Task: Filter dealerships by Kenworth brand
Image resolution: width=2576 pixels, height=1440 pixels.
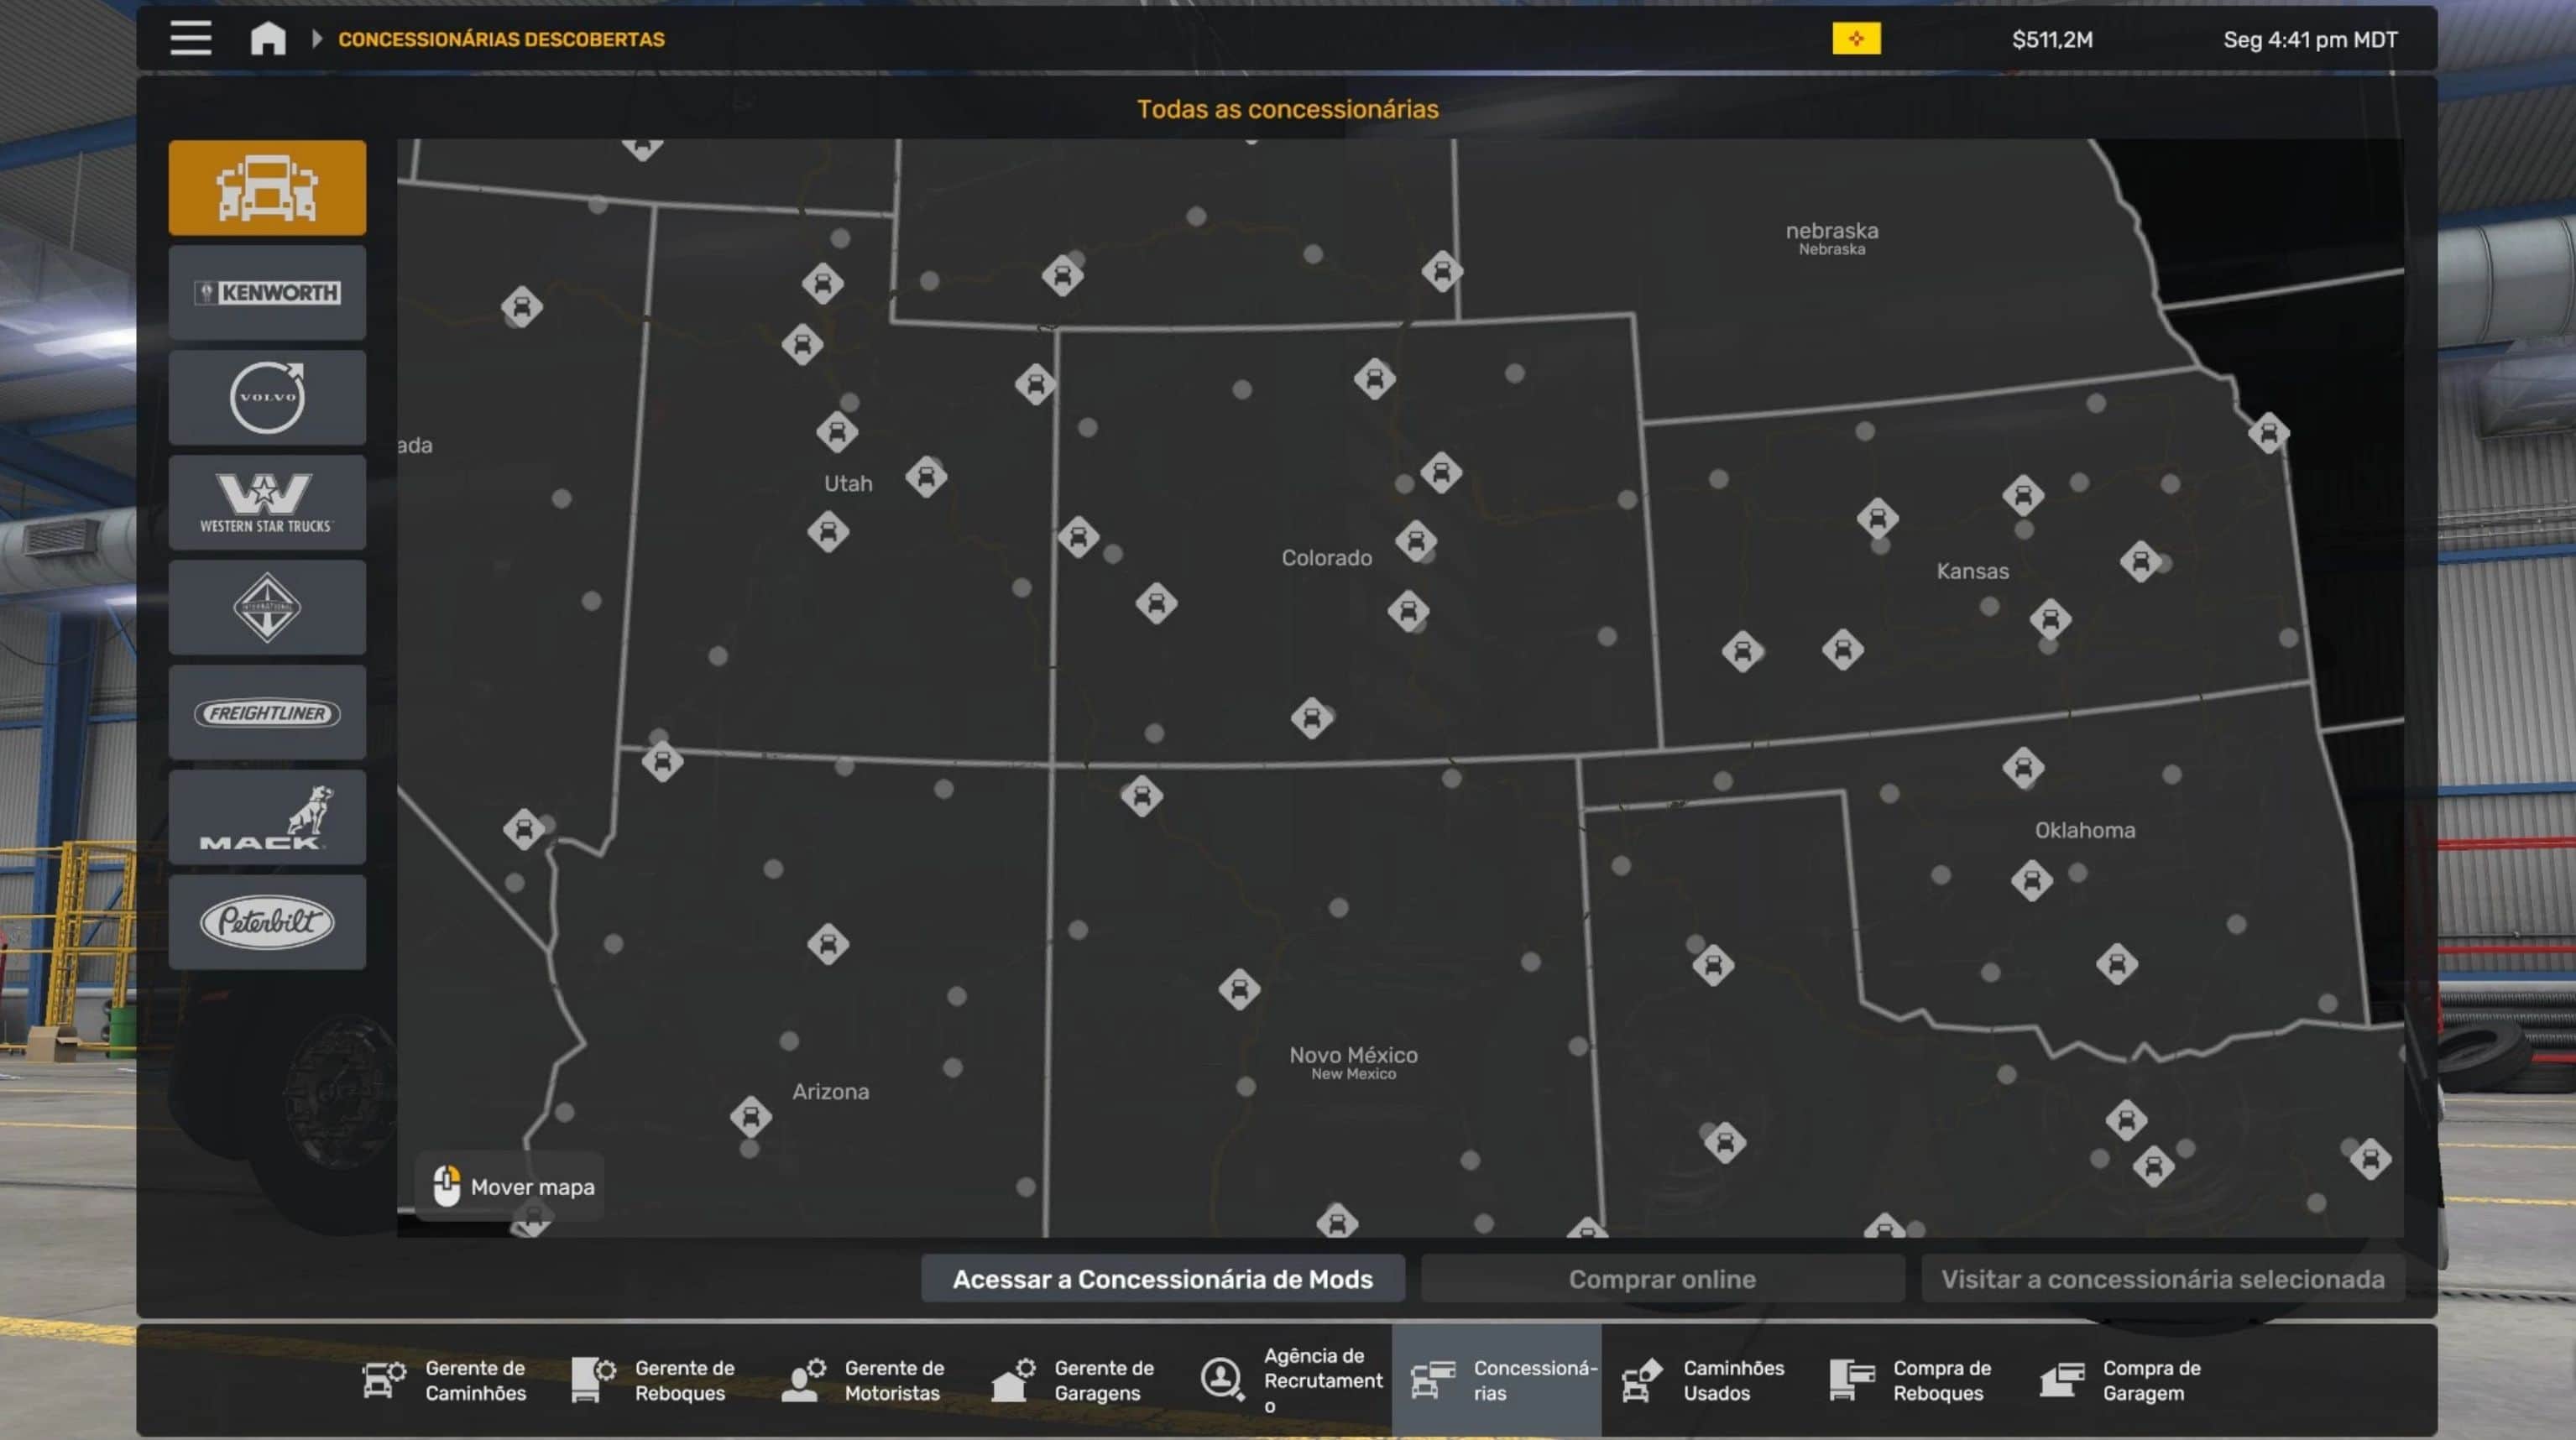Action: tap(267, 292)
